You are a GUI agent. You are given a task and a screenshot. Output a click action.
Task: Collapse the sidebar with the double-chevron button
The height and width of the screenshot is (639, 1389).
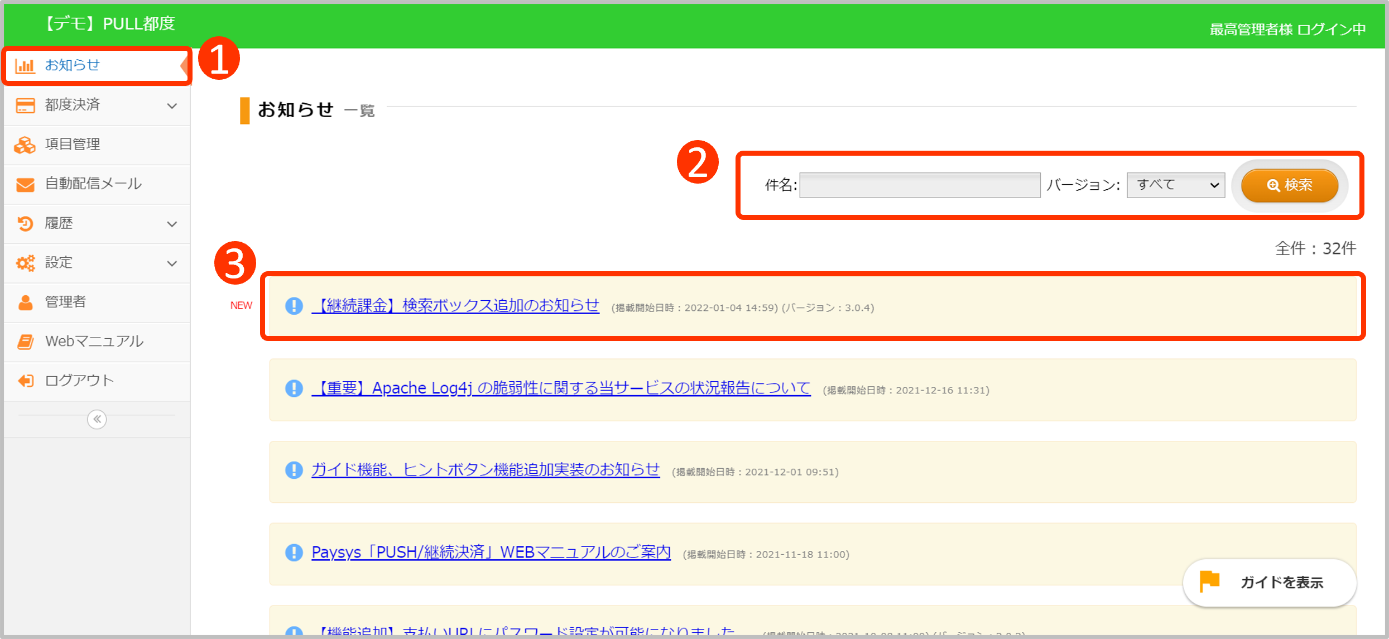point(97,419)
